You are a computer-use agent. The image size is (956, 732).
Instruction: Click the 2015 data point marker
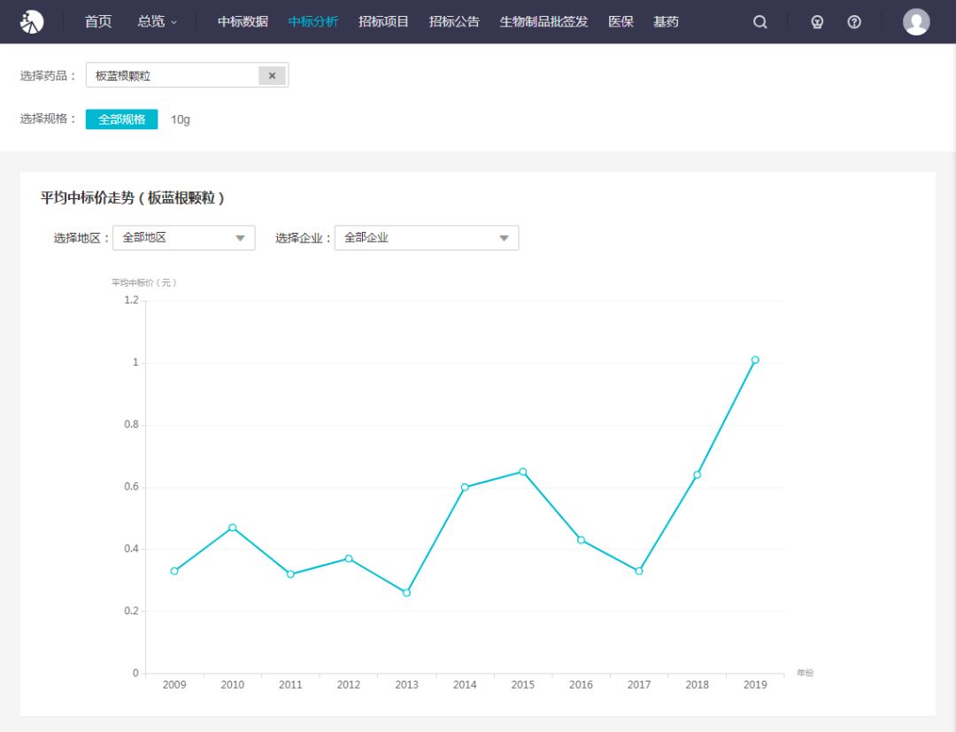coord(523,472)
